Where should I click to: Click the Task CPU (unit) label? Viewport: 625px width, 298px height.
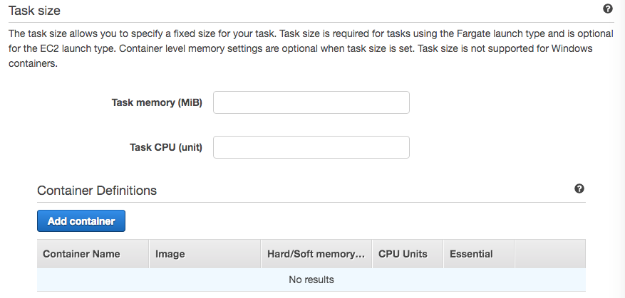[166, 147]
